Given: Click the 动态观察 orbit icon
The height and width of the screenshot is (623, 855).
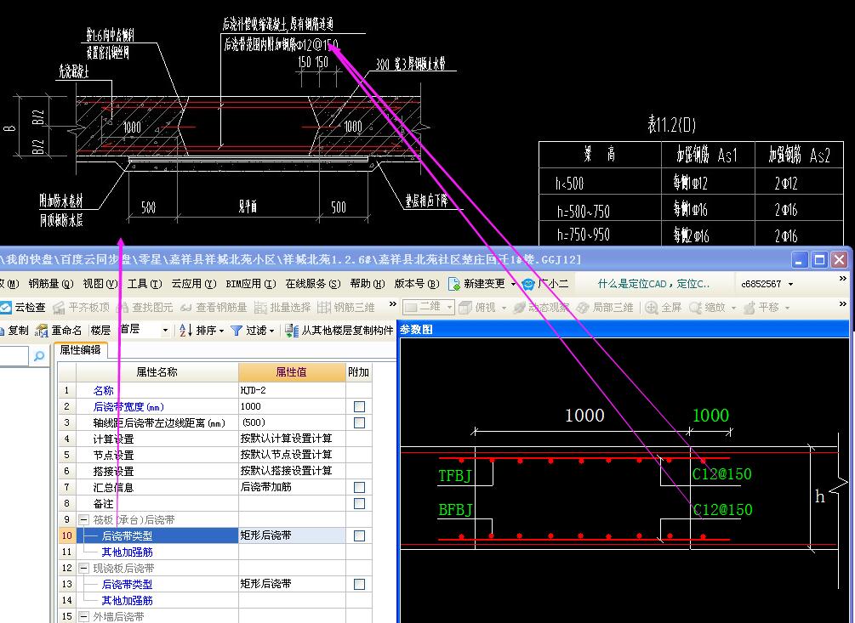Looking at the screenshot, I should 519,308.
